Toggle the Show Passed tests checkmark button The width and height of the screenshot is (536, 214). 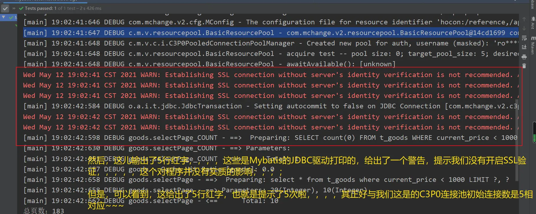pos(5,8)
